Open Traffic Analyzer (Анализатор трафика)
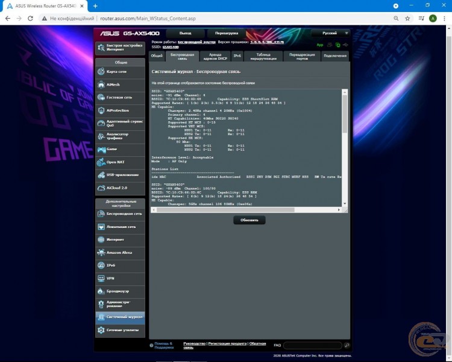This screenshot has height=362, width=452. [120, 136]
